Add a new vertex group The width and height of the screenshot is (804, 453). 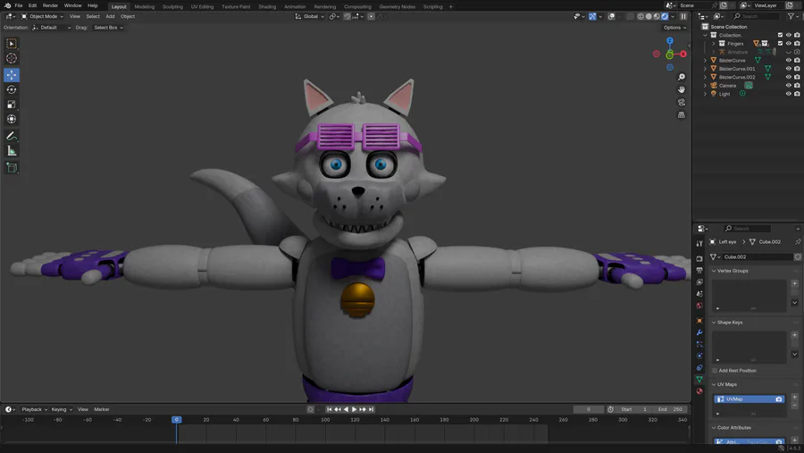tap(794, 283)
